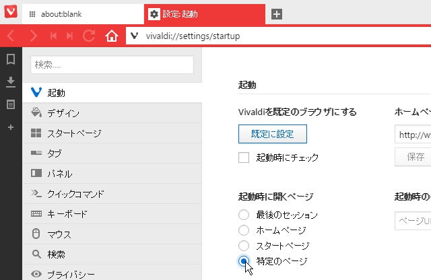431x280 pixels.
Task: Open タブ settings category
Action: pyautogui.click(x=112, y=153)
